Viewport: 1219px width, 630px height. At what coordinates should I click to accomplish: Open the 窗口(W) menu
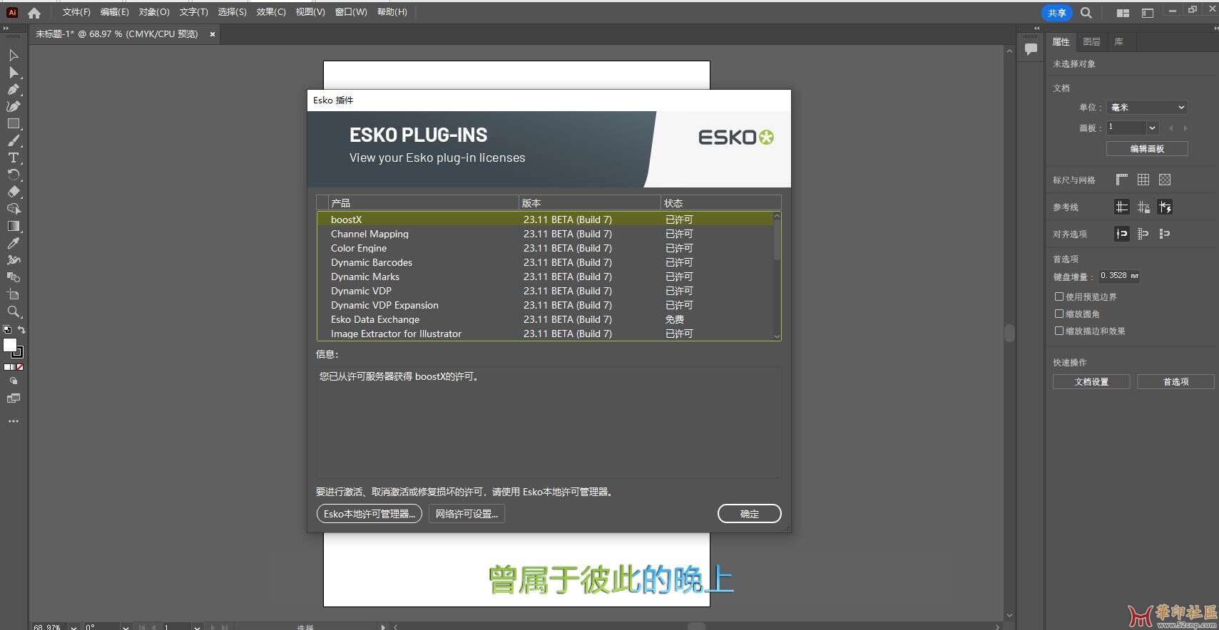click(x=351, y=12)
